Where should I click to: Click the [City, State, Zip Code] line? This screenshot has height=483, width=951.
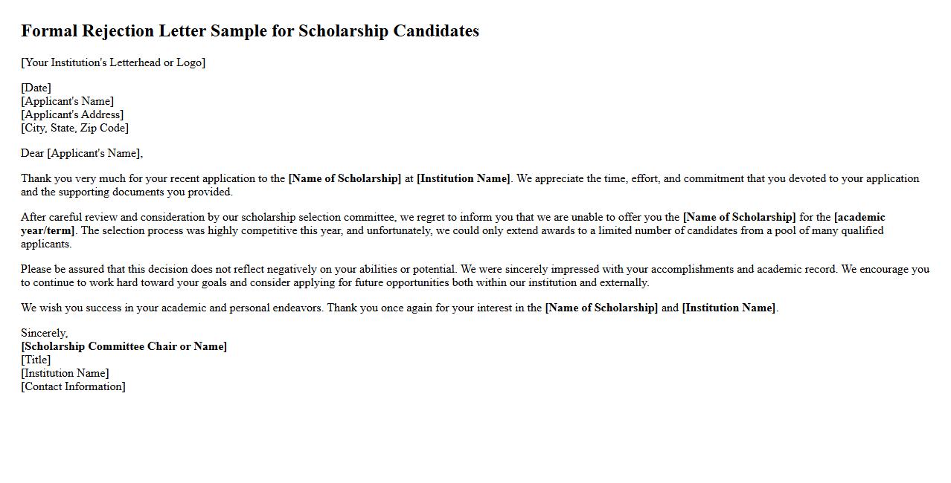click(74, 128)
